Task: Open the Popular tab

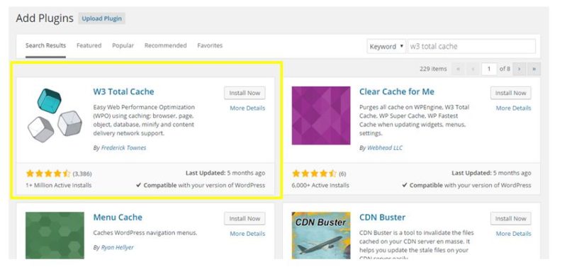Action: [x=123, y=45]
